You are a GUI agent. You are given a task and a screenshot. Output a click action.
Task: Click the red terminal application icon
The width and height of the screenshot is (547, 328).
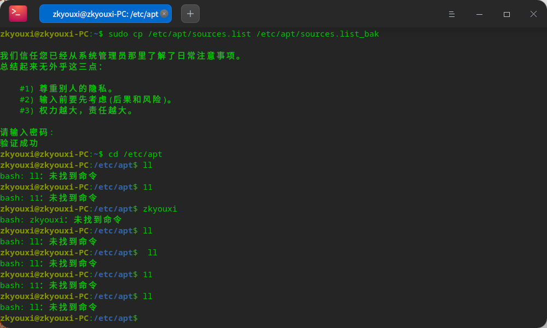[16, 13]
